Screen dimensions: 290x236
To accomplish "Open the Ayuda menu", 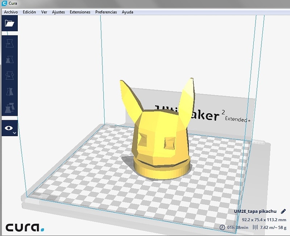I will [128, 12].
